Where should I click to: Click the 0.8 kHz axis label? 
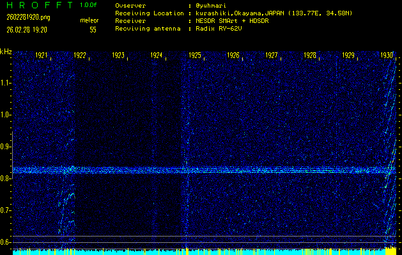(x=5, y=178)
